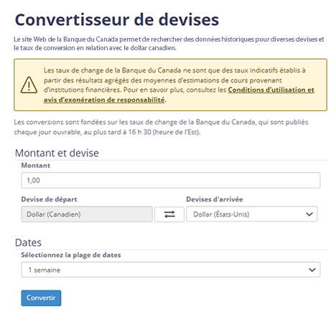Click the 'Sélectionnez la plage de dates' label
Image resolution: width=336 pixels, height=314 pixels.
[x=71, y=255]
